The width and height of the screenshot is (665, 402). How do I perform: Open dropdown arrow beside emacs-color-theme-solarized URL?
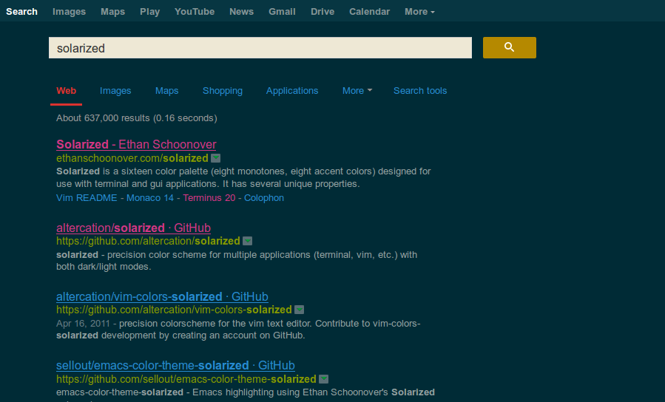click(323, 378)
